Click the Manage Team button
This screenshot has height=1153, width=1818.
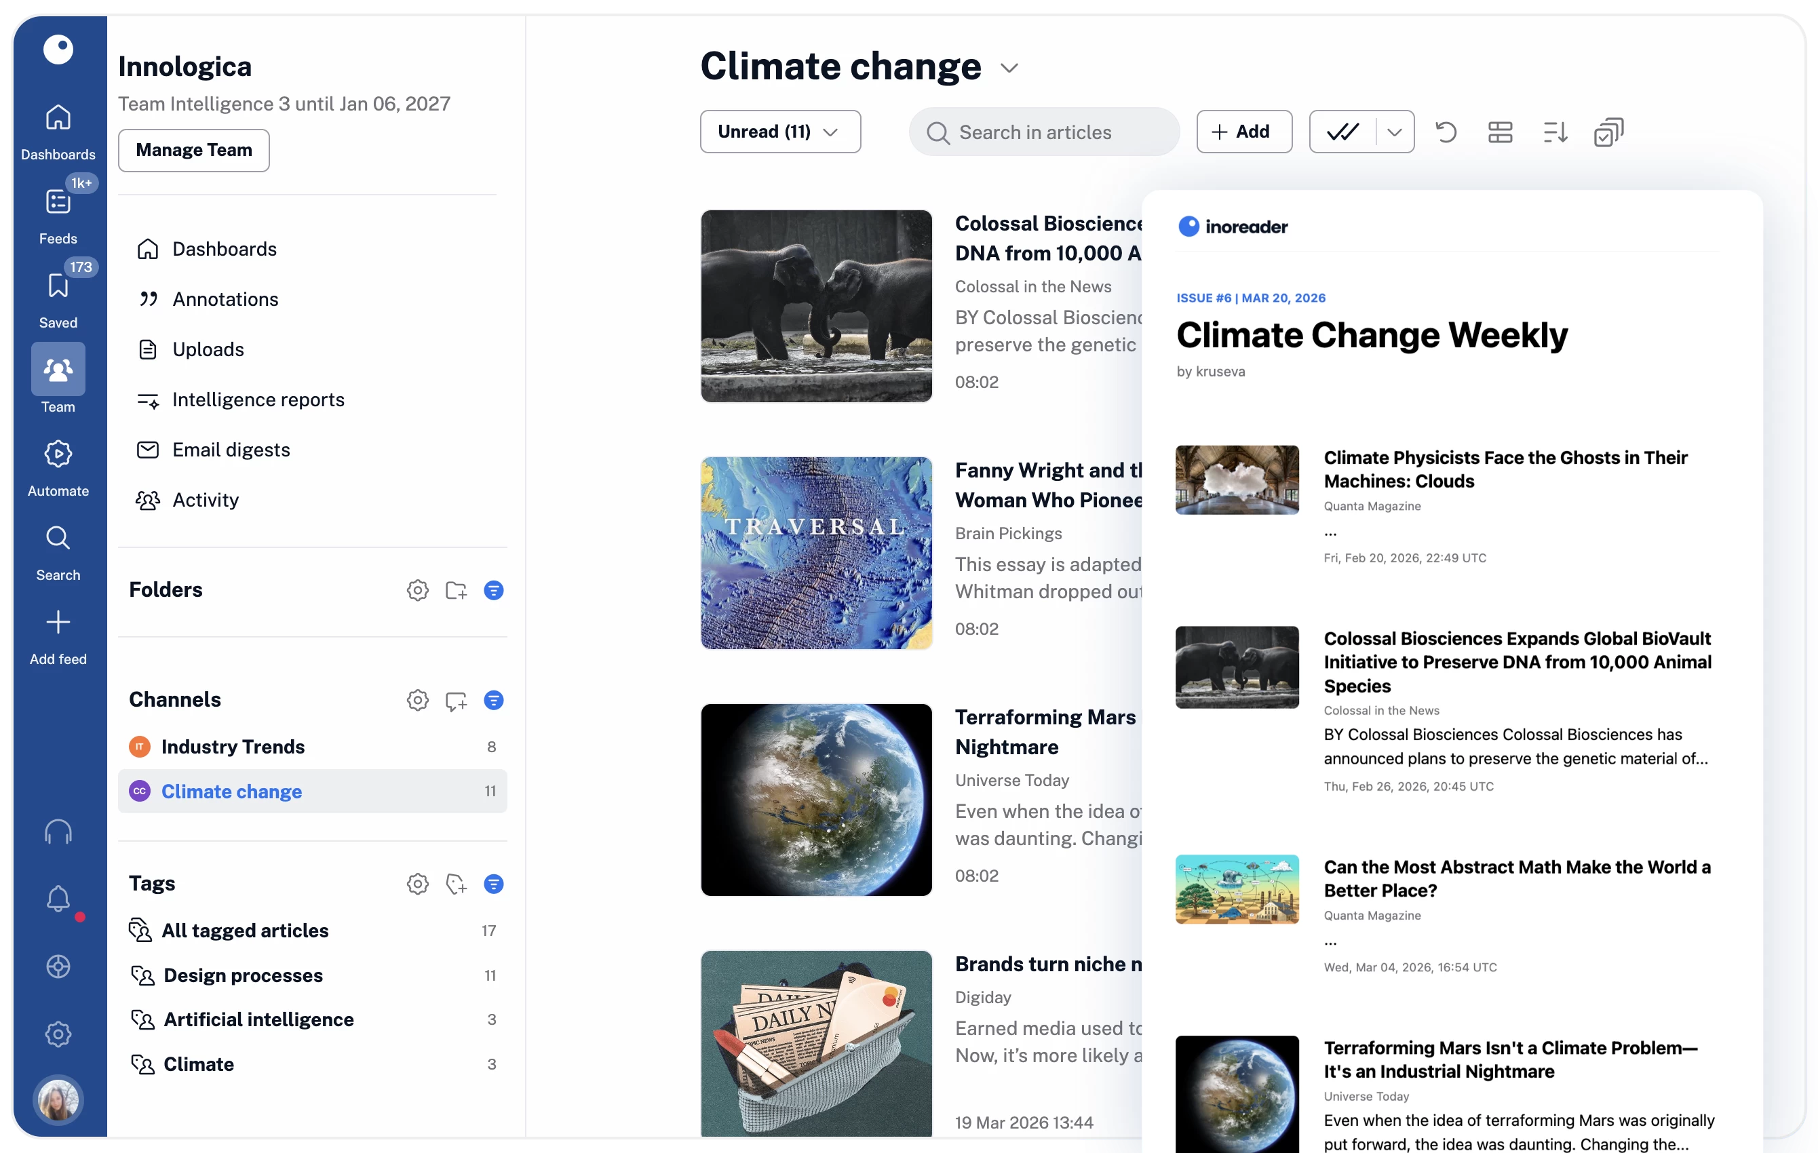click(193, 151)
